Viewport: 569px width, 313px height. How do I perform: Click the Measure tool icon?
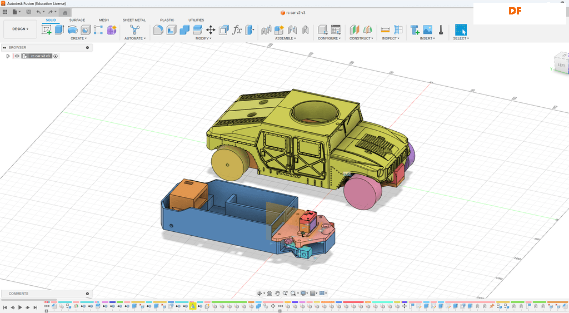tap(385, 30)
